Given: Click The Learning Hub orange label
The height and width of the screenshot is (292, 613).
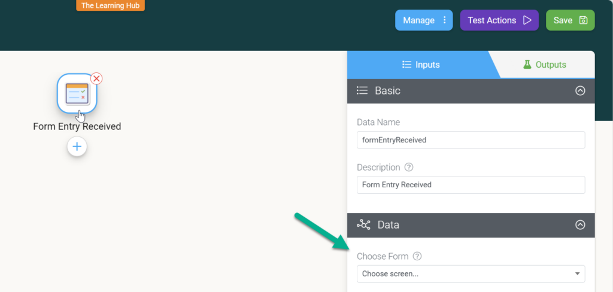Looking at the screenshot, I should point(110,5).
